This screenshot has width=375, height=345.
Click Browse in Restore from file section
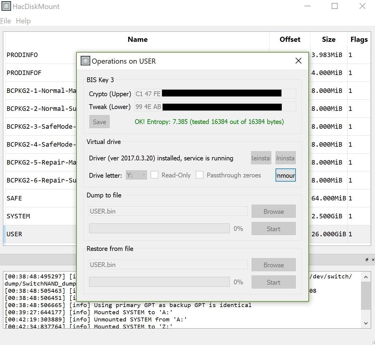274,265
